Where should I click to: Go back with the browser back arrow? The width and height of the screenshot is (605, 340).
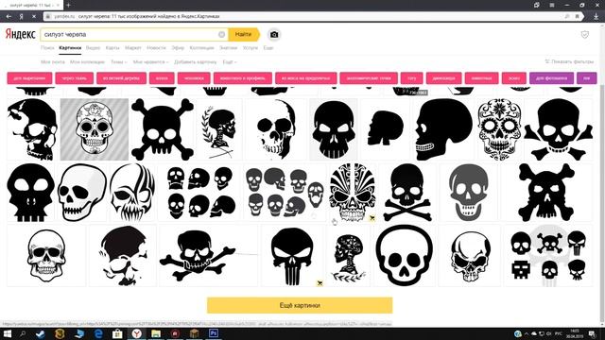pyautogui.click(x=9, y=17)
